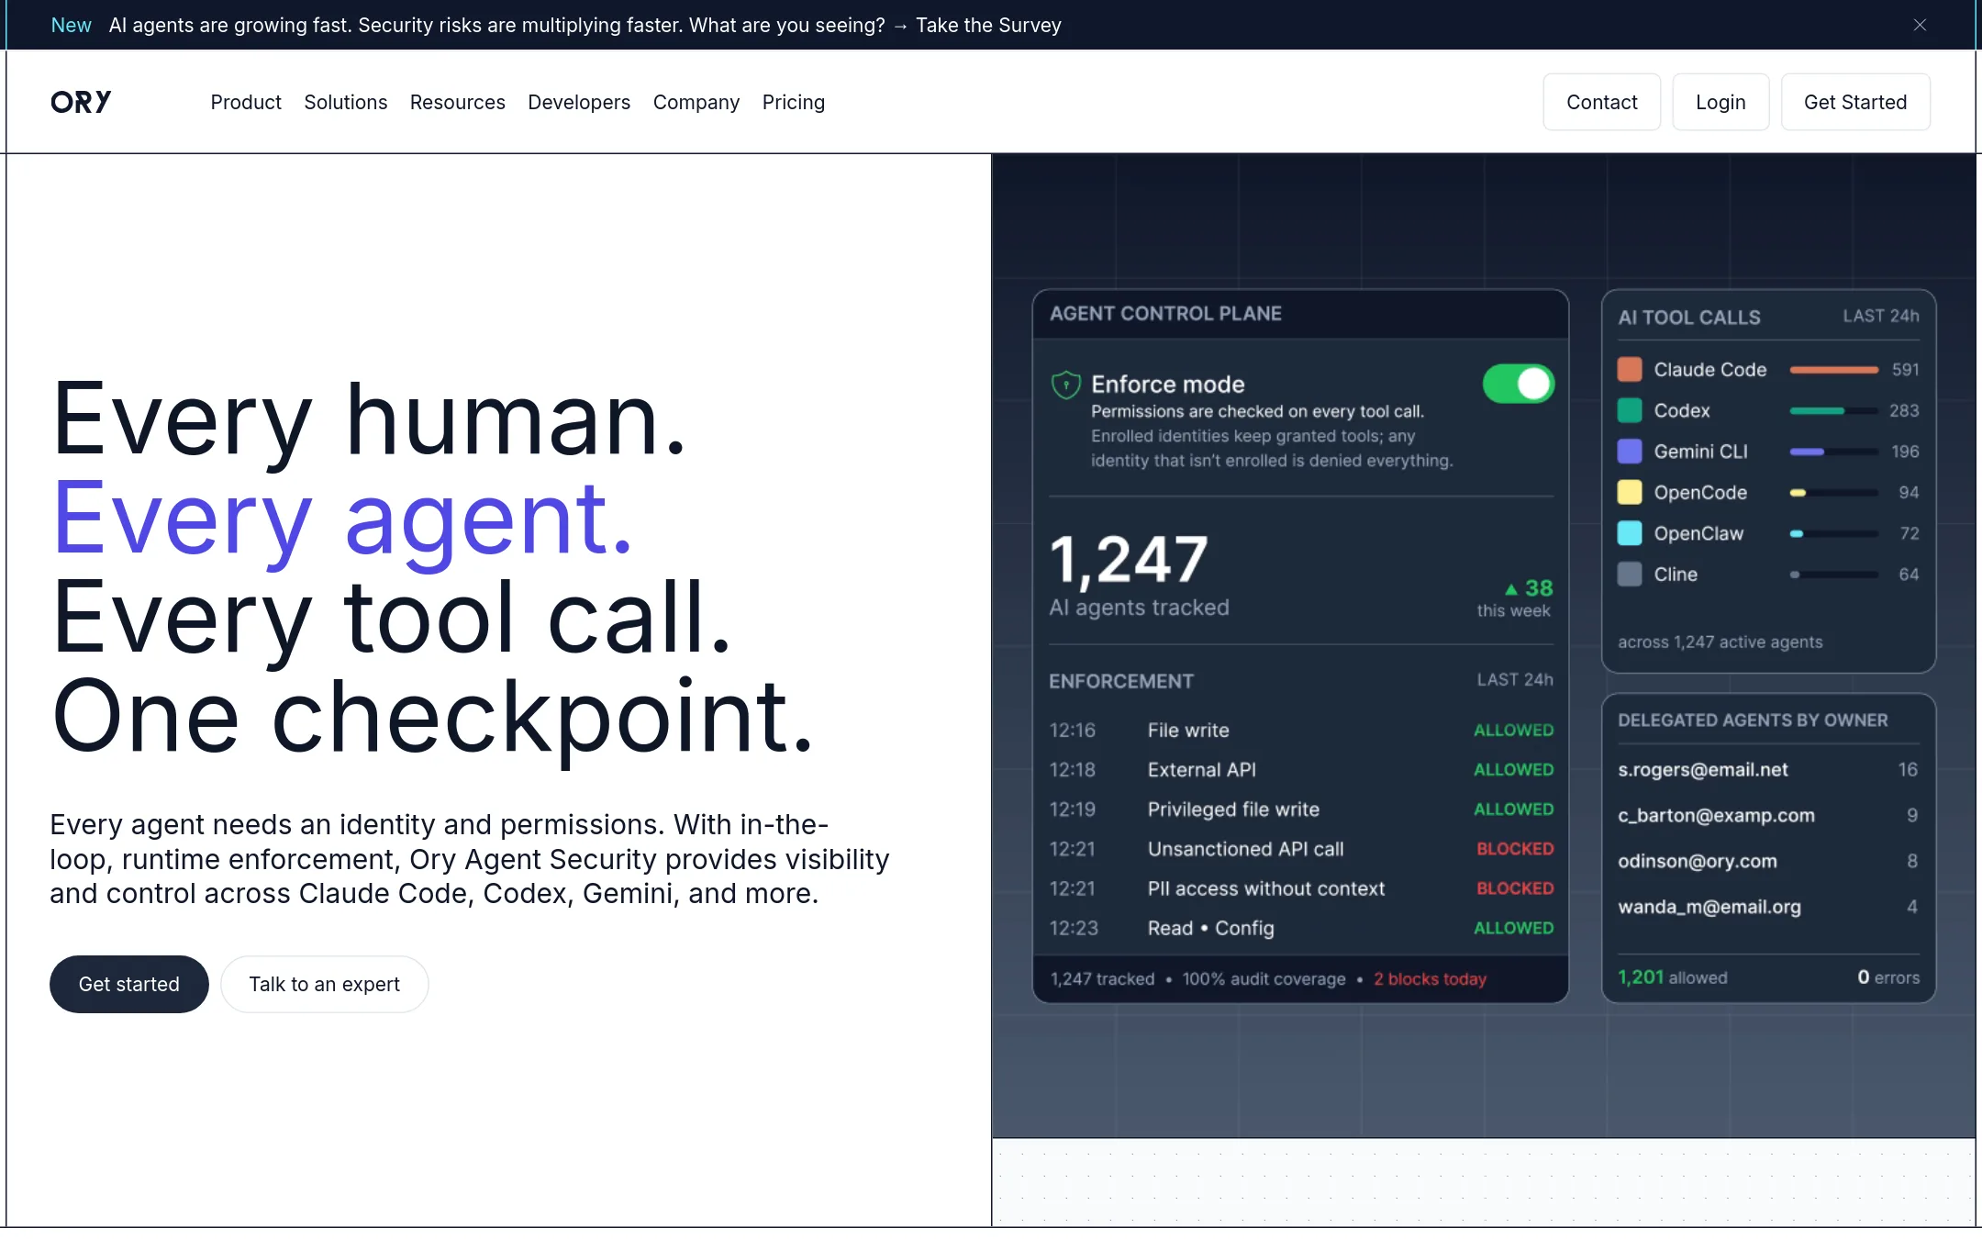Viewport: 1982px width, 1239px height.
Task: Click the 1,201 allowed stat
Action: (x=1672, y=977)
